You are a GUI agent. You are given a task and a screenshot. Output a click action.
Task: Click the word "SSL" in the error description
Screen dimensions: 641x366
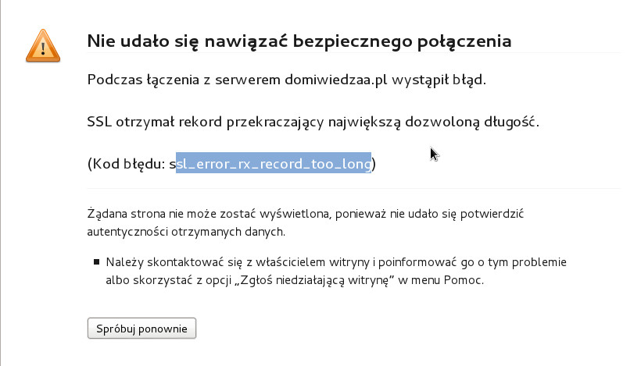99,122
